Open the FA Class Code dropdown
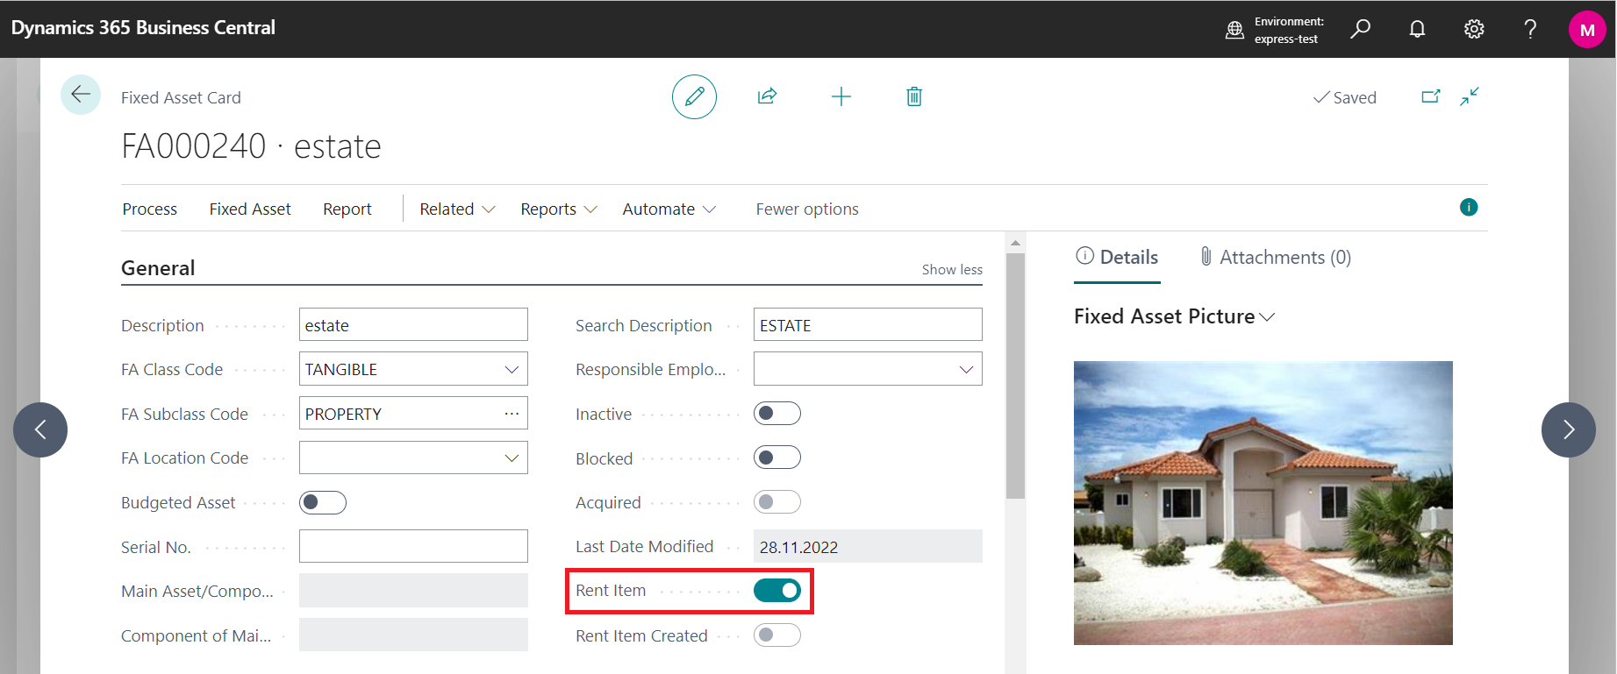This screenshot has width=1617, height=674. (512, 370)
